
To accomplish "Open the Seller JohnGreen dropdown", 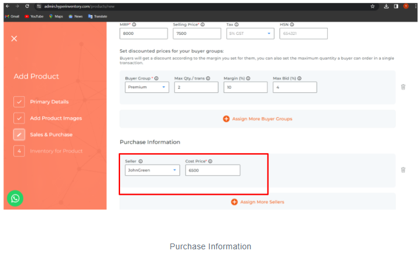I will coord(152,170).
